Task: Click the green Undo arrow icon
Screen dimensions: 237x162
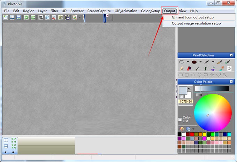Action: pos(26,17)
